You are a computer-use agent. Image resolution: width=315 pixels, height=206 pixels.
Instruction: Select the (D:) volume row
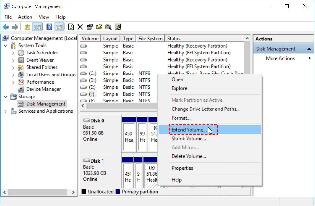tap(118, 80)
